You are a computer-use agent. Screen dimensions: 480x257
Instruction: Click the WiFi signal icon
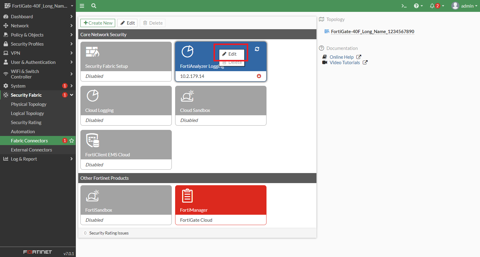pyautogui.click(x=6, y=74)
